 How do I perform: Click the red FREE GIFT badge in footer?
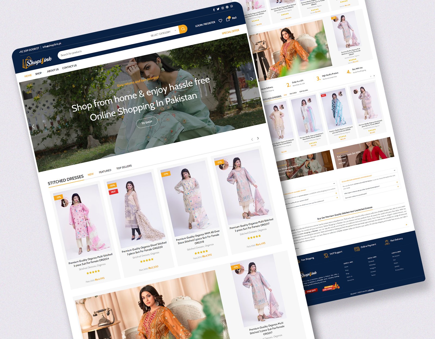coord(311,291)
